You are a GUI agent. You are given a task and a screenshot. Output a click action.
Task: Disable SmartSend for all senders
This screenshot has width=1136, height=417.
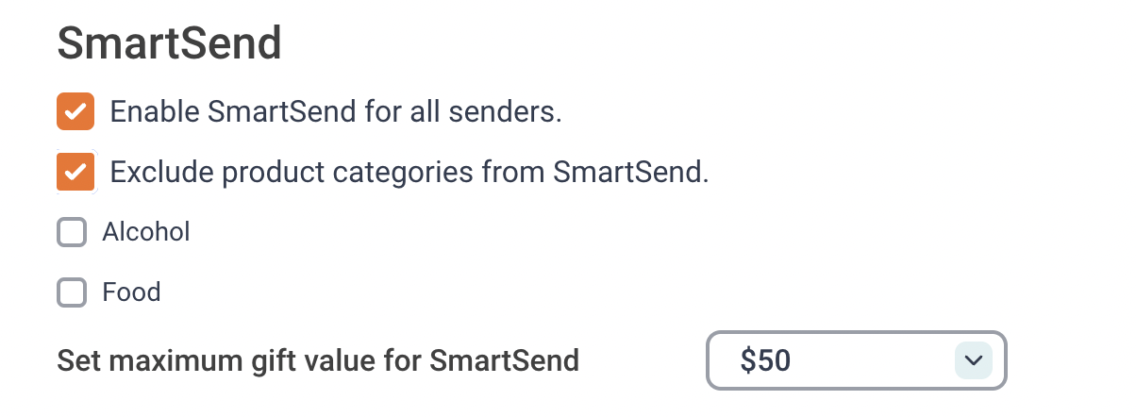pyautogui.click(x=75, y=111)
